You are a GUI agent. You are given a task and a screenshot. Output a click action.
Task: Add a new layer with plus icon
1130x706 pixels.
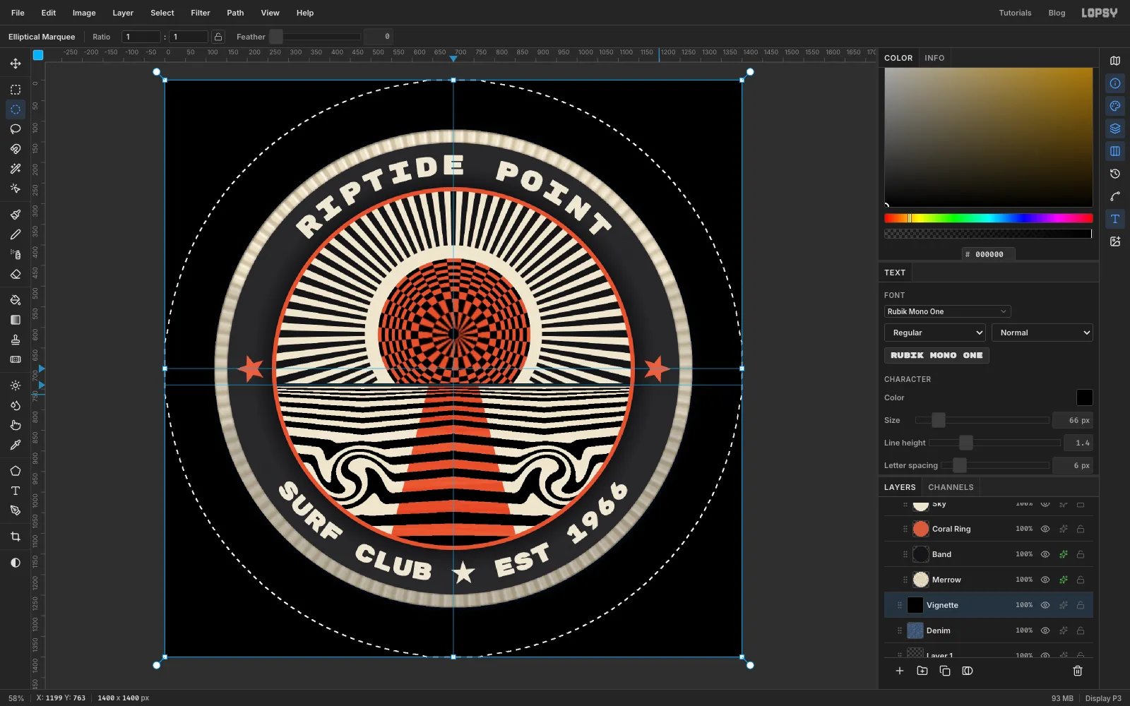pos(900,671)
